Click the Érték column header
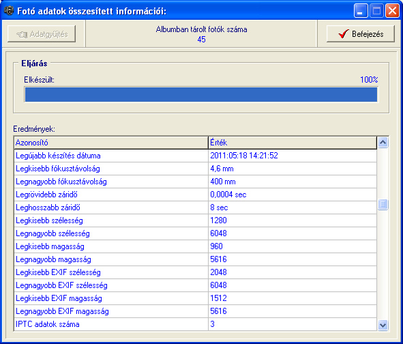This screenshot has width=403, height=344. [293, 143]
